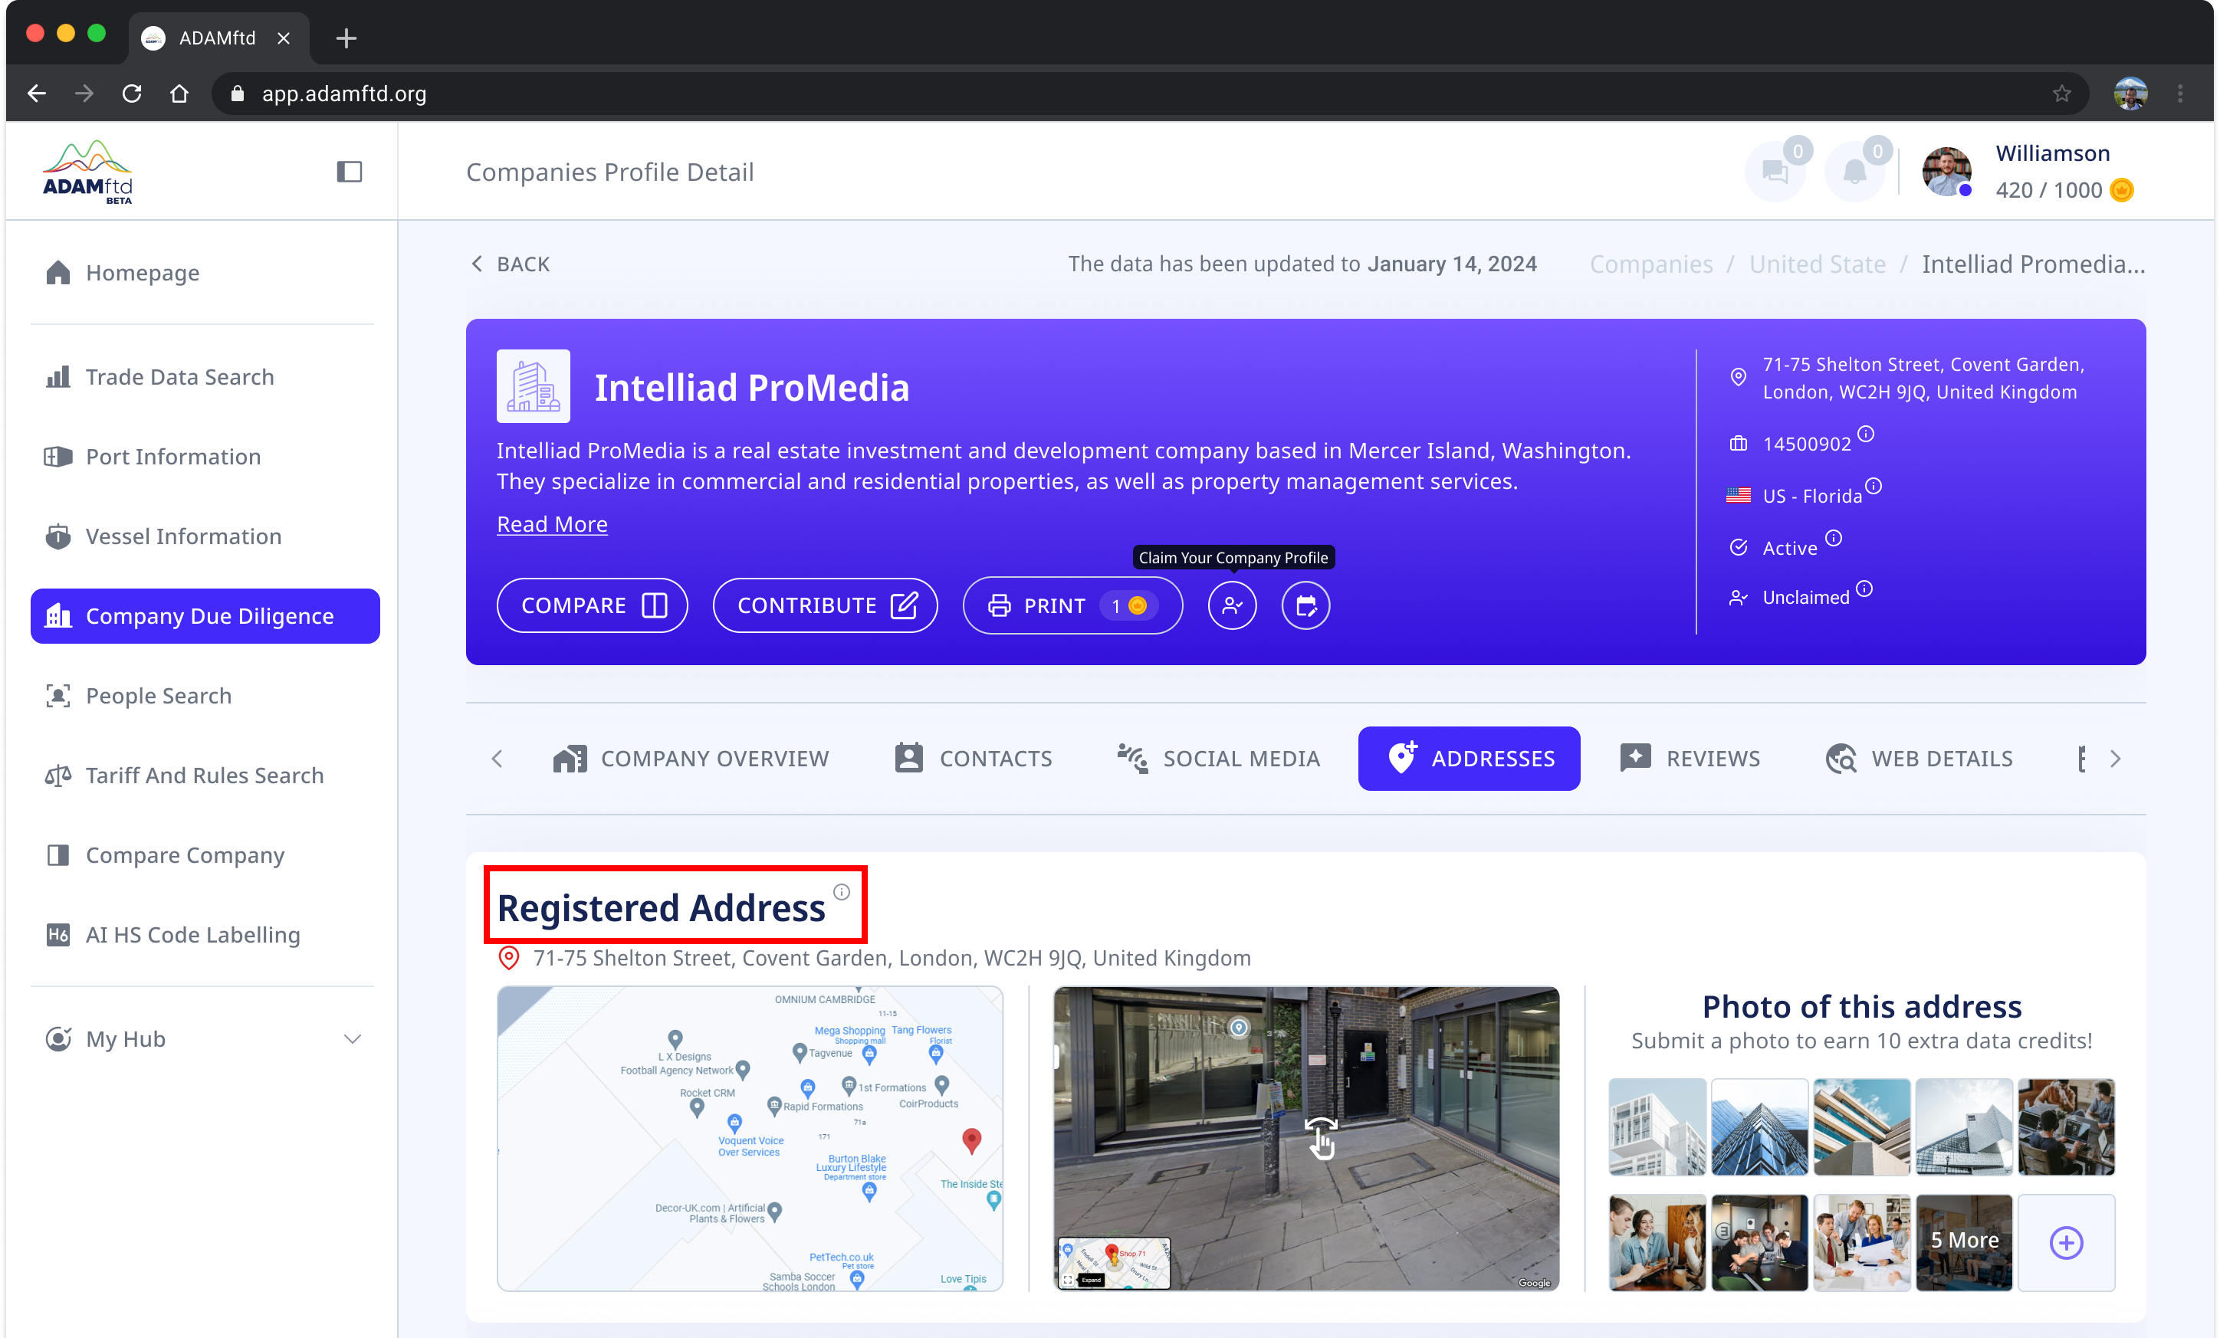Open the Companies breadcrumb link
This screenshot has width=2220, height=1338.
point(1650,264)
